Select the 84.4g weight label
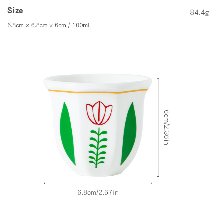The width and height of the screenshot is (218, 218). coord(199,13)
